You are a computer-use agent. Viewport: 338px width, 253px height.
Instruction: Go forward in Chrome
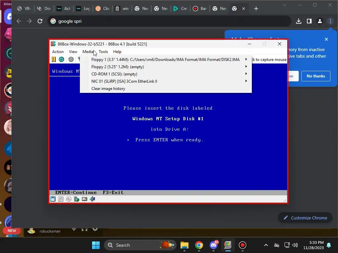[29, 21]
